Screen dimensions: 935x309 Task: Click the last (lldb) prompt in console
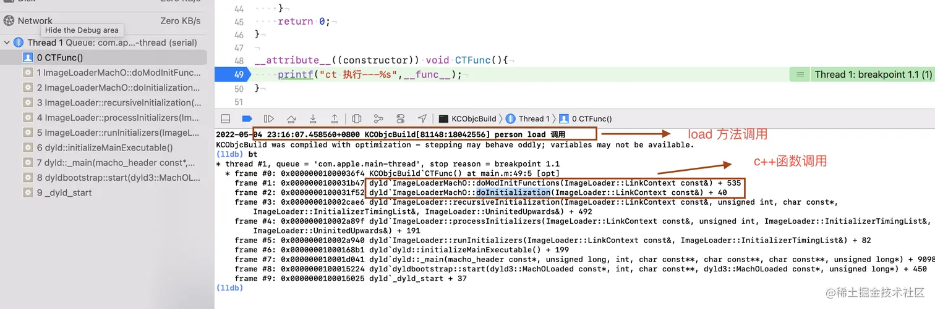pos(229,288)
